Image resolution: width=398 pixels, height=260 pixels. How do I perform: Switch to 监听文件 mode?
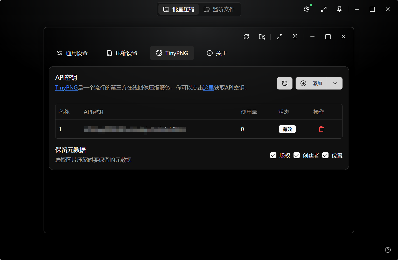pos(219,10)
